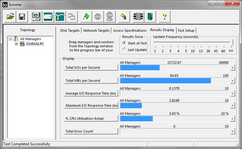Click Test Completed Successfully status text
Screen dimensions: 242x149
click(27, 144)
